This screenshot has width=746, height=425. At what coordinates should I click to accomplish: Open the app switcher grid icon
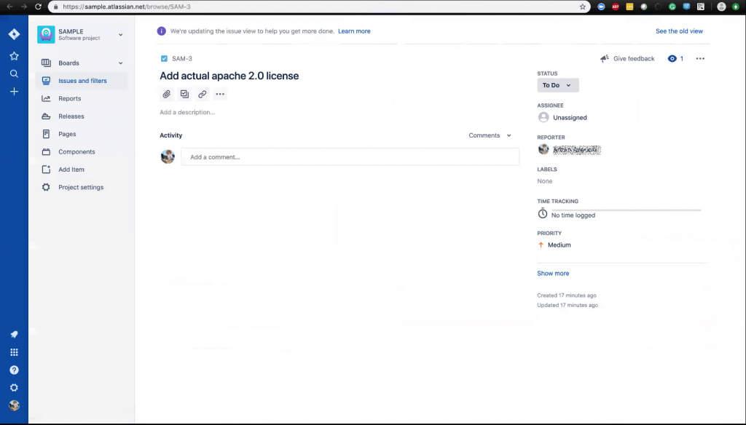click(x=14, y=352)
